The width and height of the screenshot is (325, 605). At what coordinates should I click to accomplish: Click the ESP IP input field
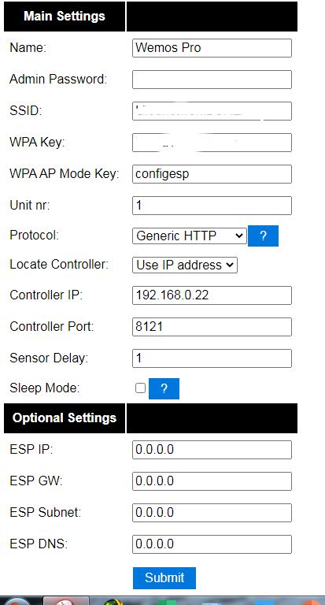212,450
